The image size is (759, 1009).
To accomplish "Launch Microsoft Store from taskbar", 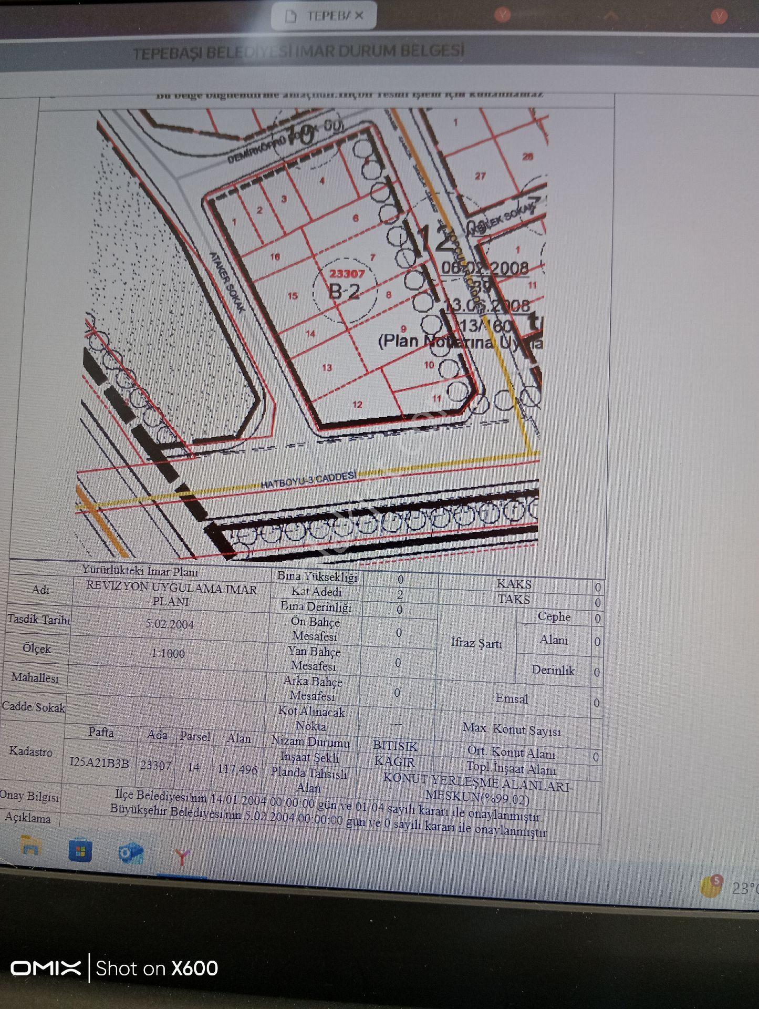I will (x=80, y=851).
